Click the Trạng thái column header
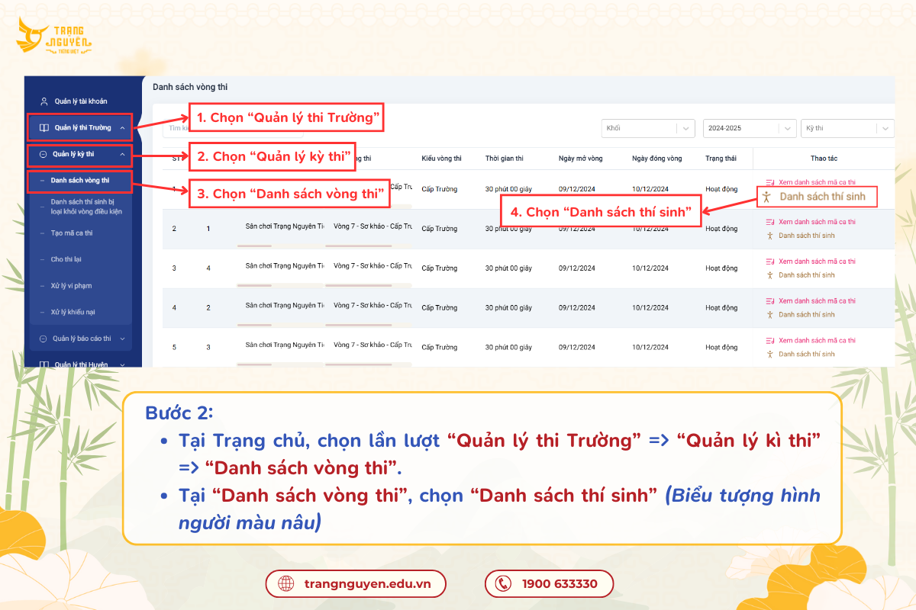Screen dimensions: 916x610 point(721,159)
